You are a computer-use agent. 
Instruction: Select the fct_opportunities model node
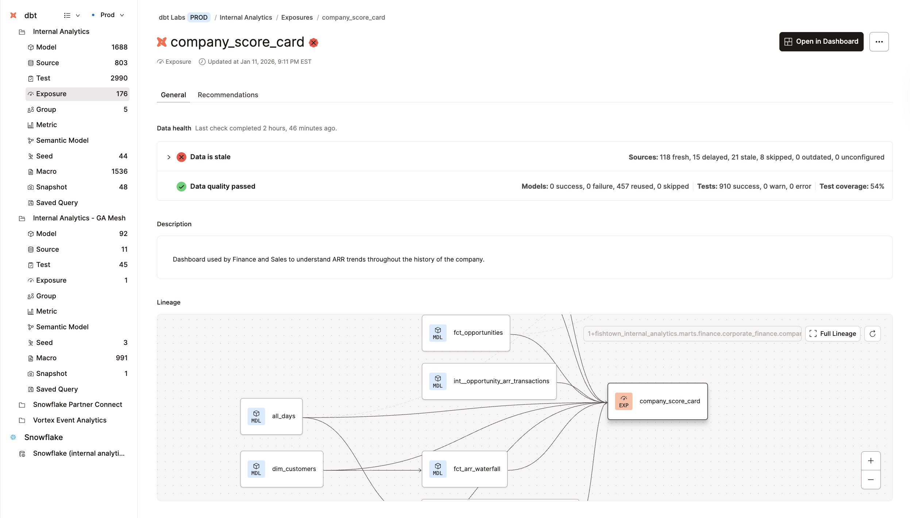[x=466, y=333]
